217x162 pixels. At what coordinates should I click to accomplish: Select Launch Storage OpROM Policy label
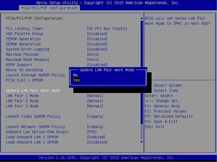coord(35,75)
